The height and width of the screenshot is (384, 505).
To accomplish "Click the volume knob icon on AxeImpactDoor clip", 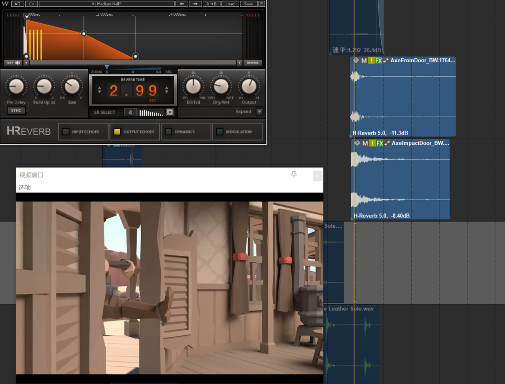I will [x=357, y=143].
